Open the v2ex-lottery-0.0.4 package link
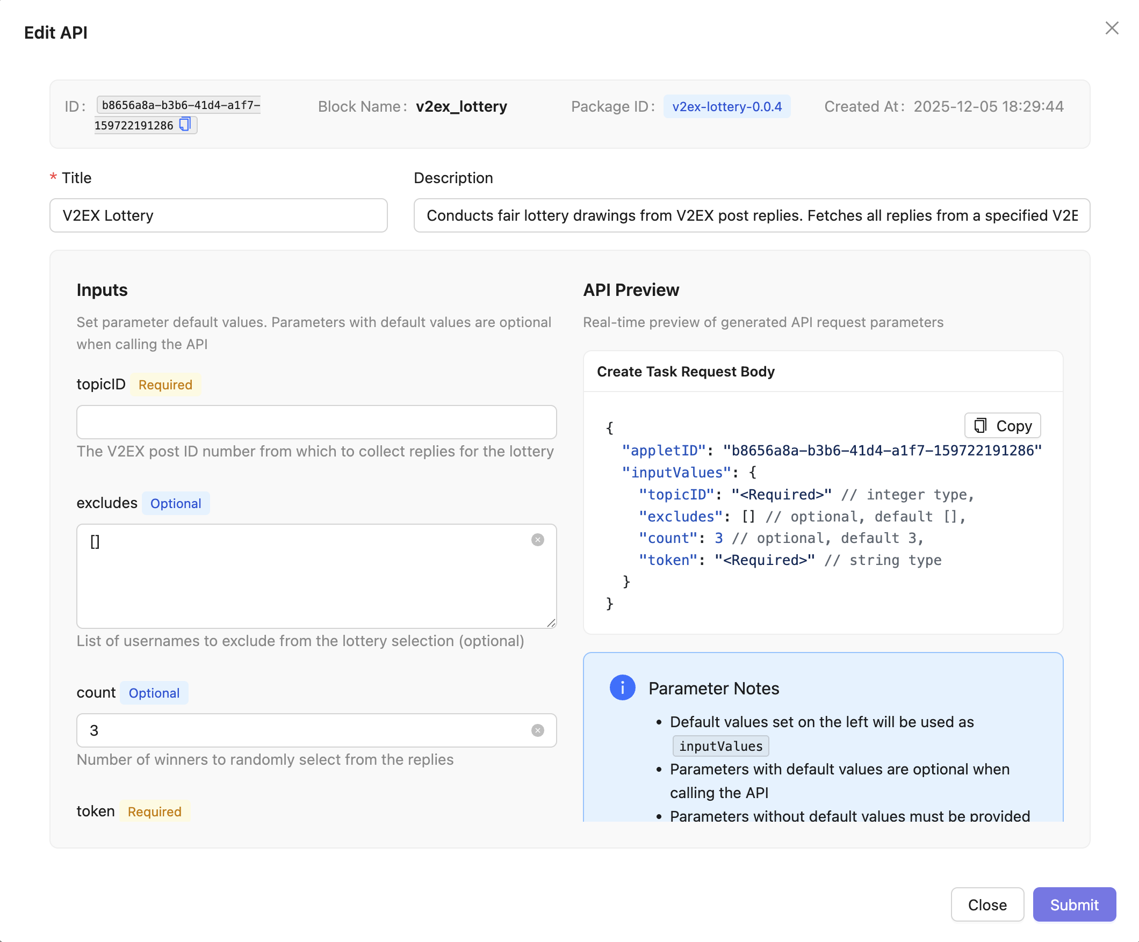 coord(727,106)
